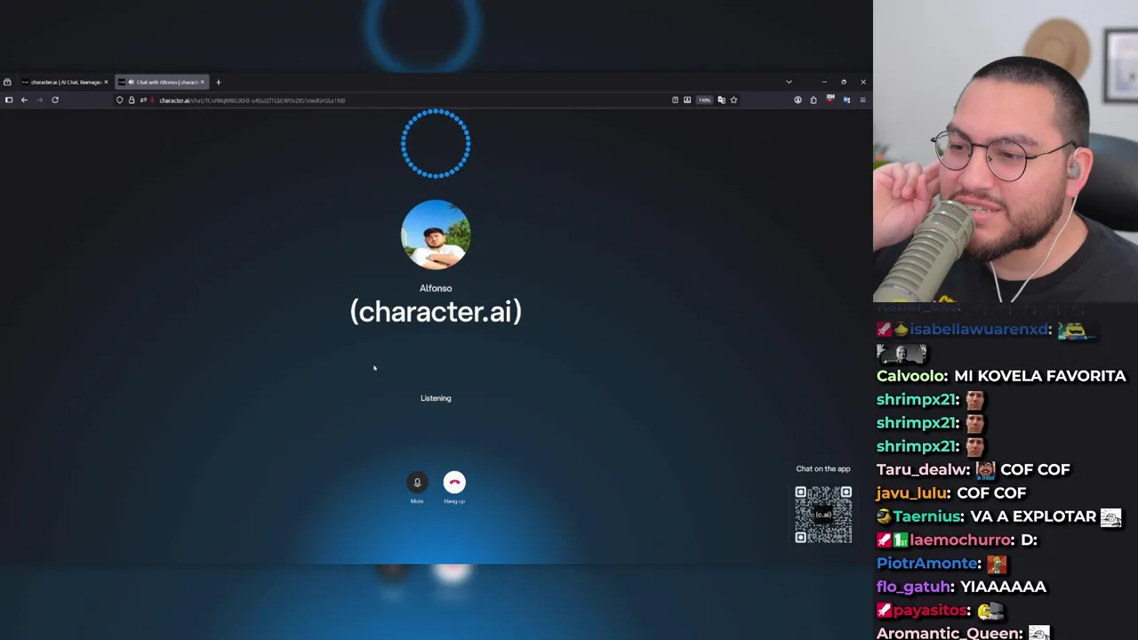Screen dimensions: 1138x640
Task: Click the Chat on the app label
Action: [823, 468]
